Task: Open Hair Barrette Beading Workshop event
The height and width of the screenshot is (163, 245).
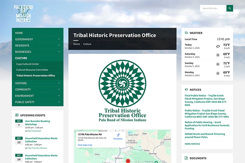Action: point(37,123)
